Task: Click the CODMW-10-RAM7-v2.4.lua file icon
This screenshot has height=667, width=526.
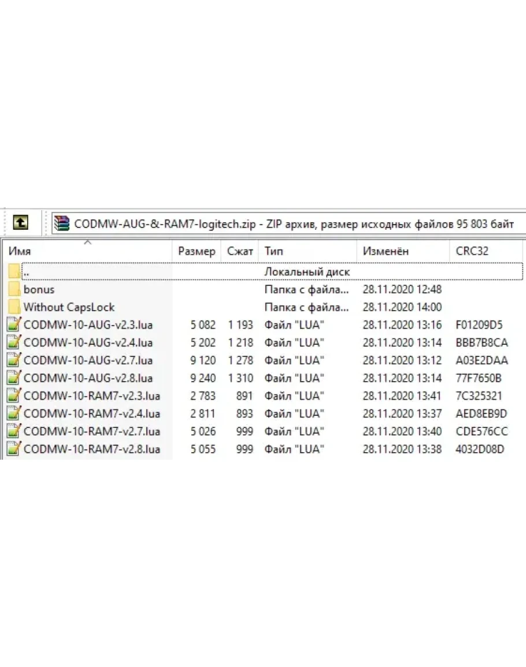Action: point(14,413)
